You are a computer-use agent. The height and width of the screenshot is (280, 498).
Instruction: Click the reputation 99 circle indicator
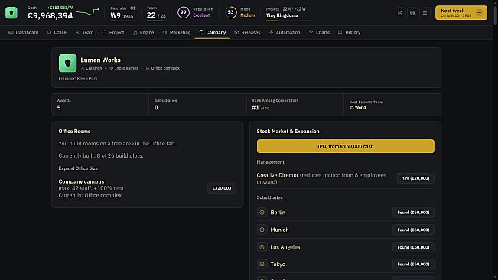(184, 12)
